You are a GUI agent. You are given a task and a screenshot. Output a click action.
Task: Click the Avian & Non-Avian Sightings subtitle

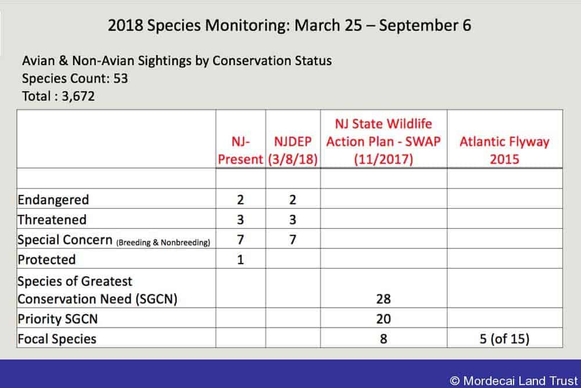coord(177,60)
